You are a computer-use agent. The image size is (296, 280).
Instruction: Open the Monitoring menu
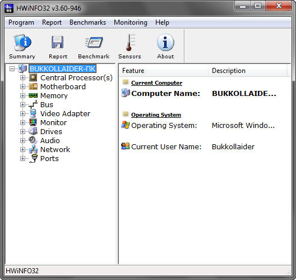pyautogui.click(x=131, y=22)
